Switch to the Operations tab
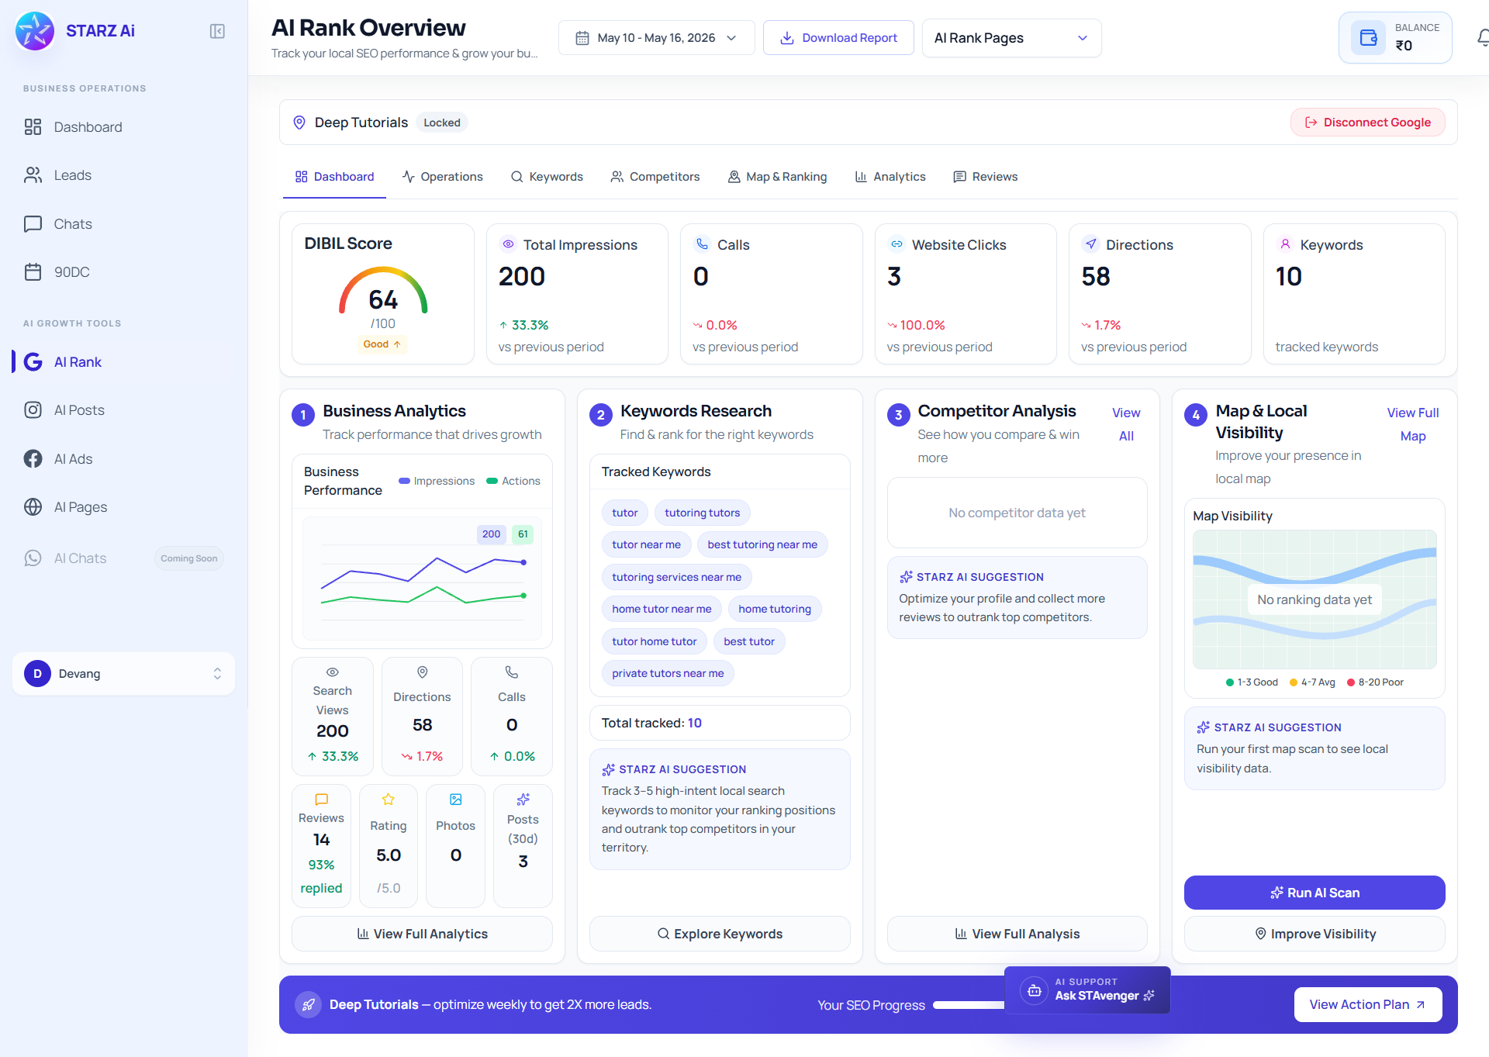The image size is (1489, 1057). [x=442, y=177]
